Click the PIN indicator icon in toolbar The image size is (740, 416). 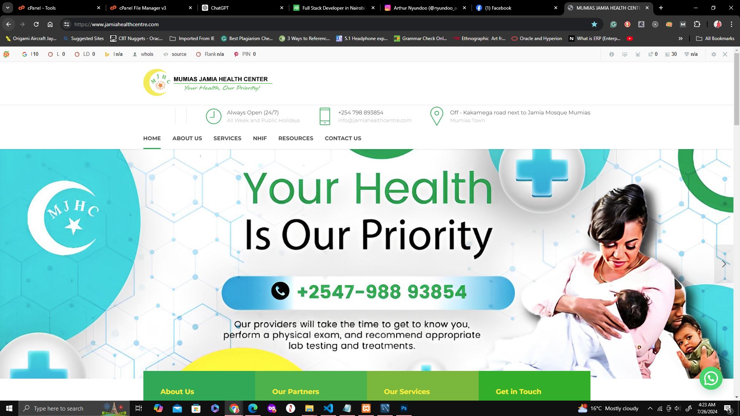(x=235, y=54)
